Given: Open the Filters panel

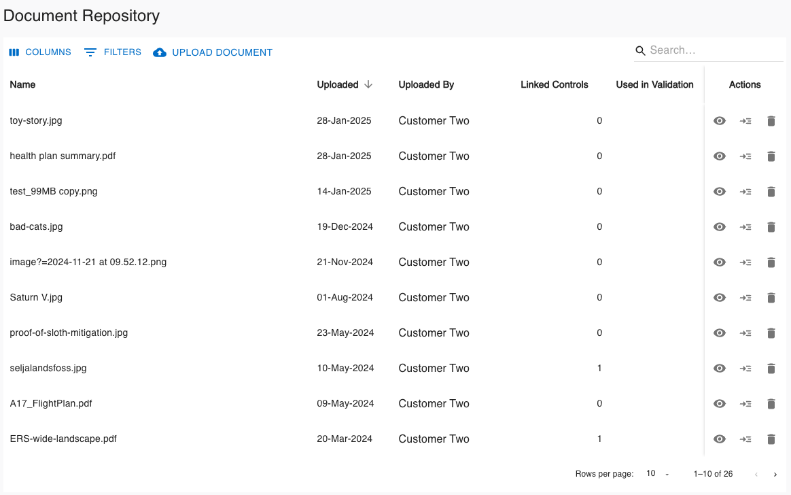Looking at the screenshot, I should point(113,52).
